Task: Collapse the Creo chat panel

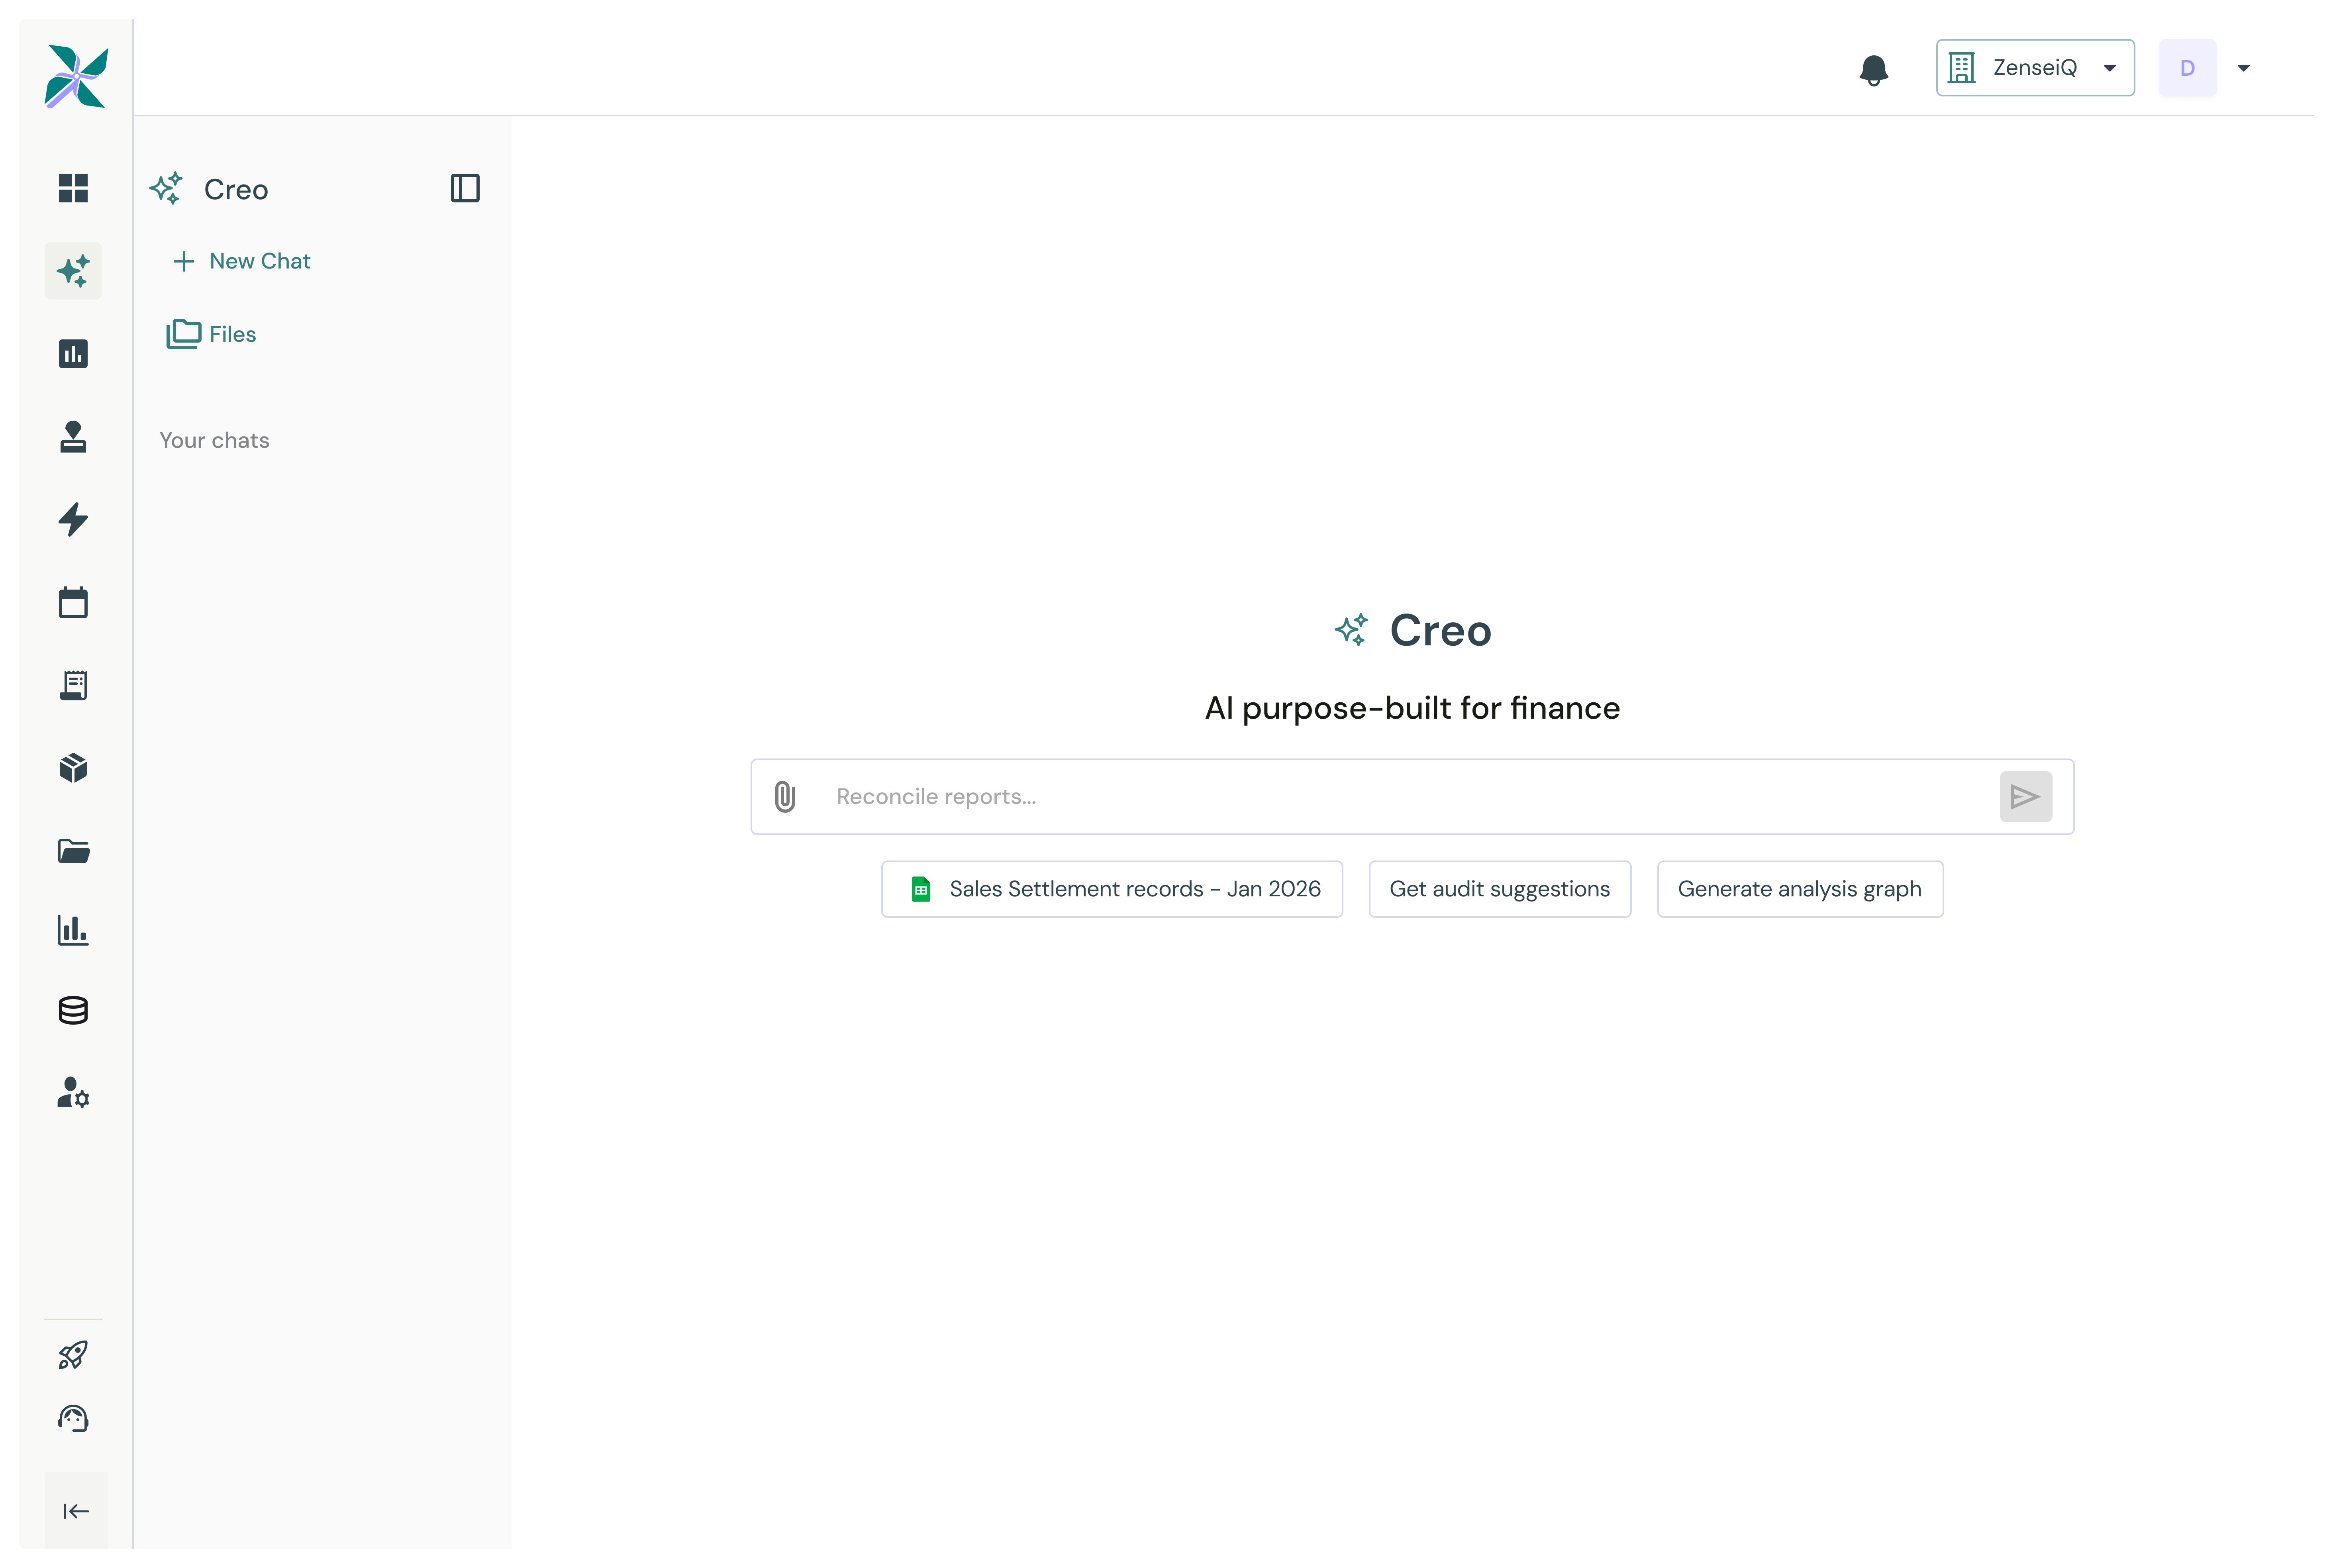Action: coord(465,188)
